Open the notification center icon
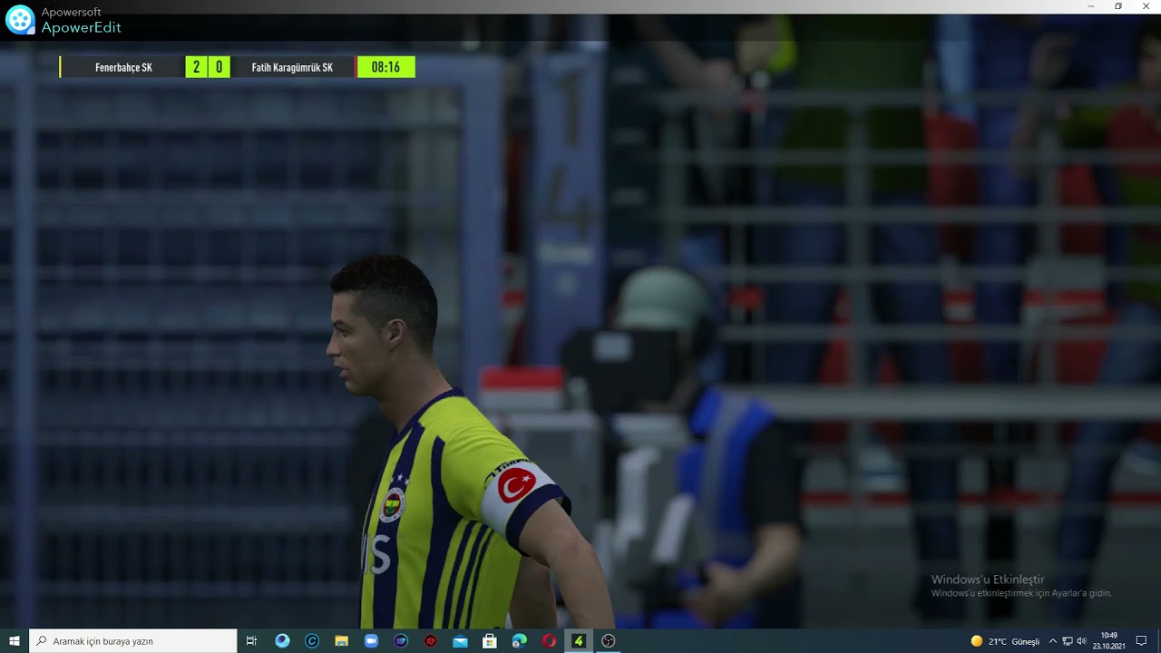The width and height of the screenshot is (1161, 653). [1141, 641]
